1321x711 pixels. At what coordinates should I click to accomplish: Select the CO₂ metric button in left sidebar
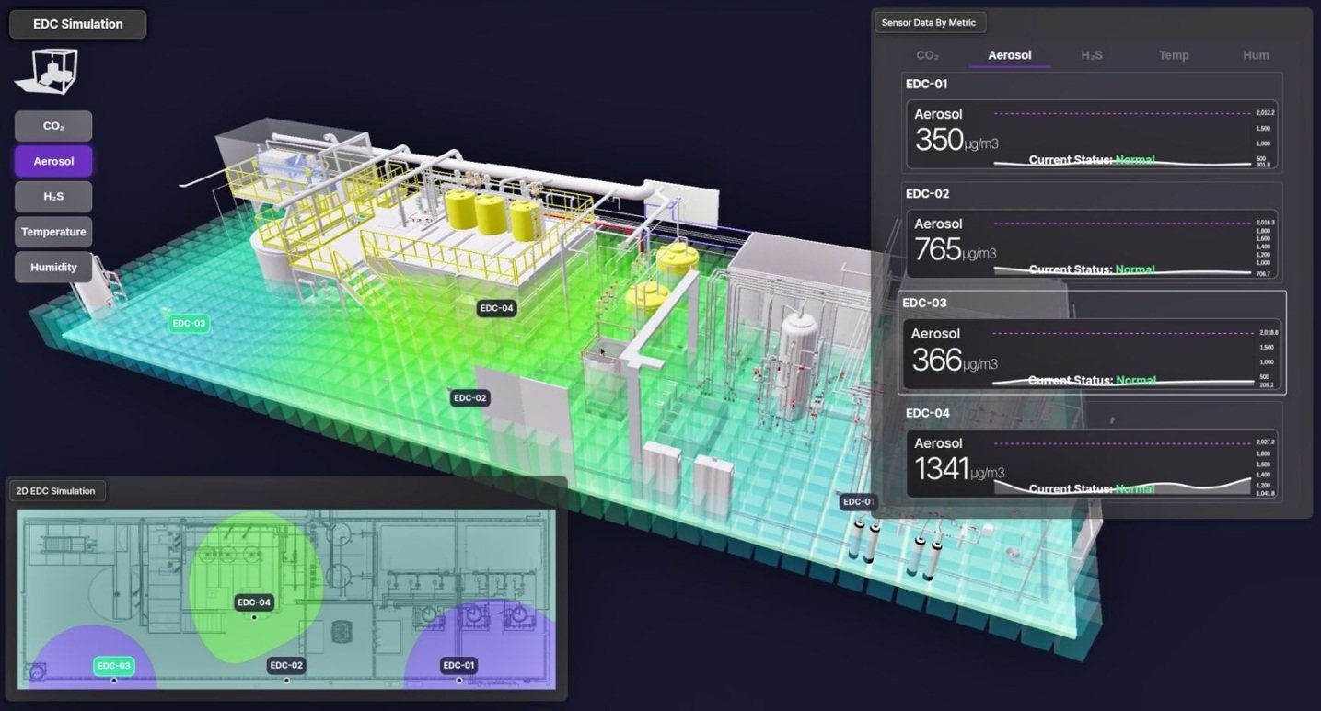point(53,126)
